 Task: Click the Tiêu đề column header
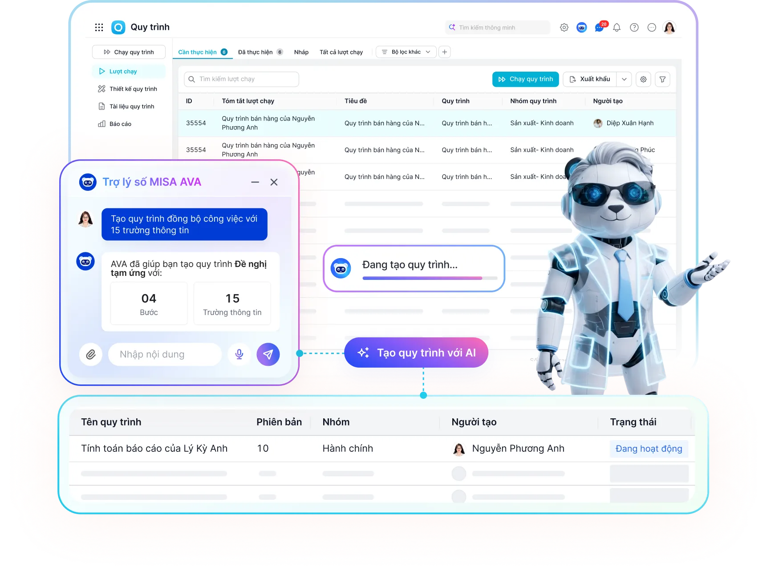[356, 101]
